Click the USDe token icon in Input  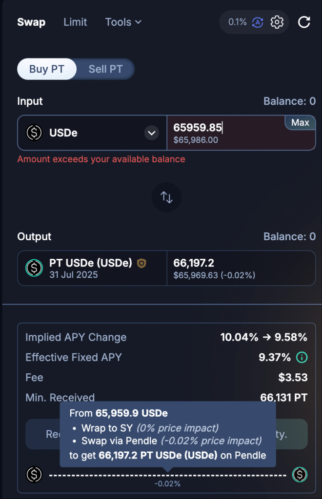tap(34, 133)
